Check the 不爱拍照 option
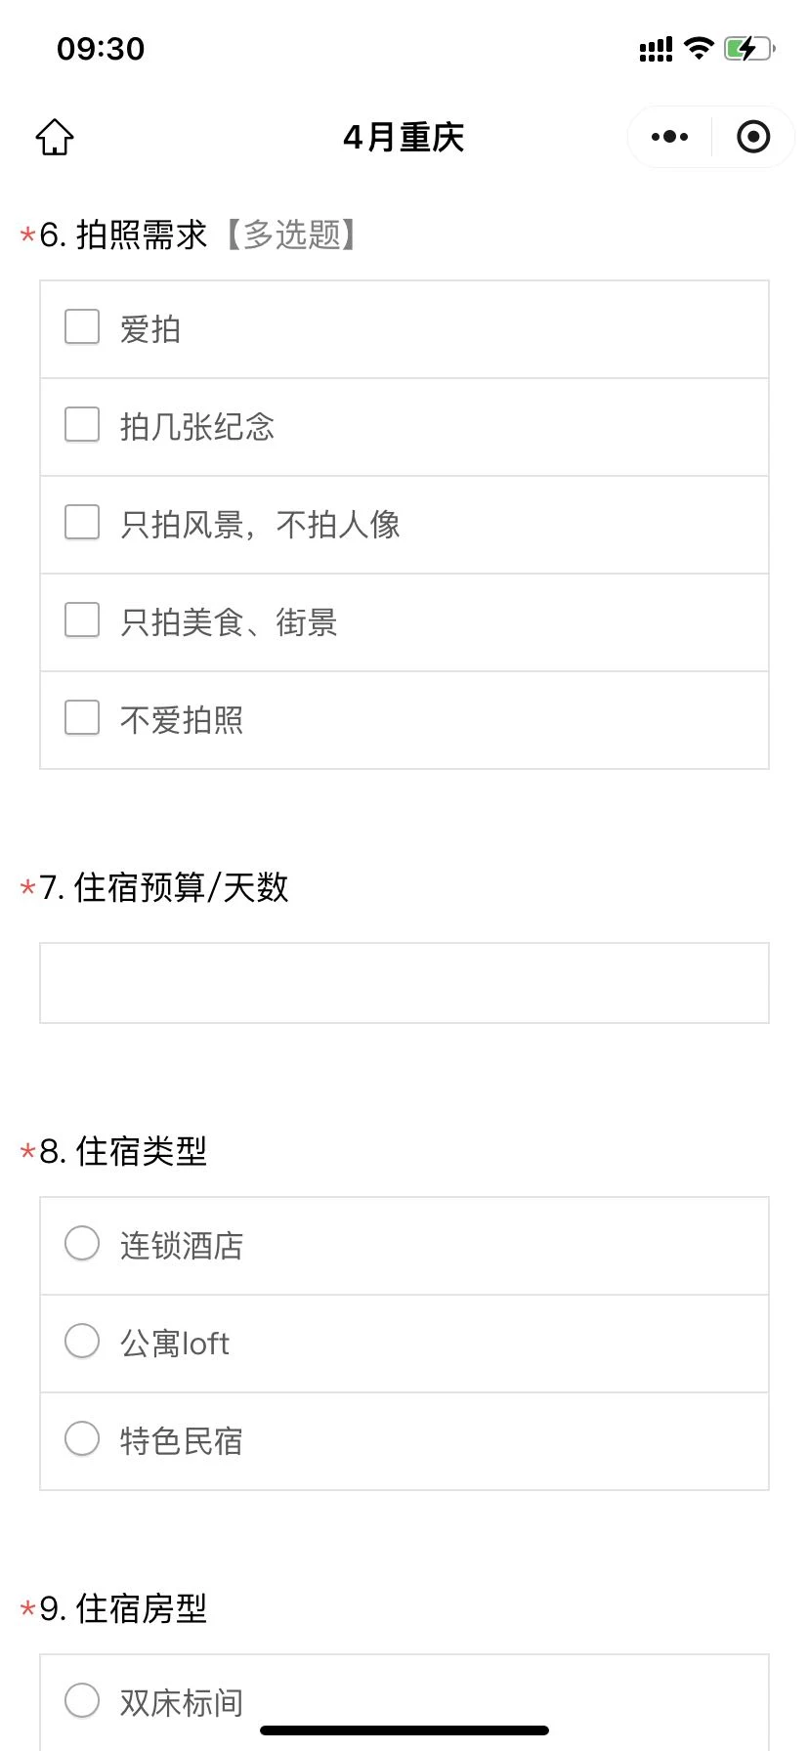The height and width of the screenshot is (1751, 809). tap(82, 718)
